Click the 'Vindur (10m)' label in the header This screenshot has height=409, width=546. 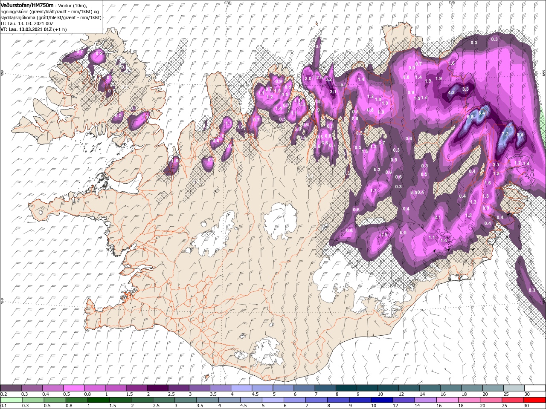(x=73, y=6)
